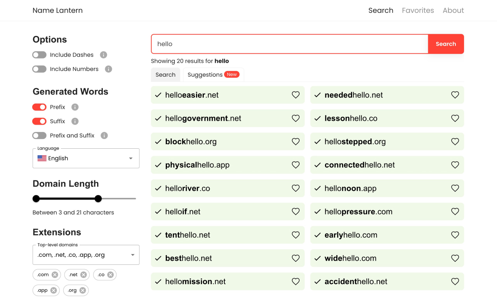Click the right Domain Length slider handle

coord(98,199)
